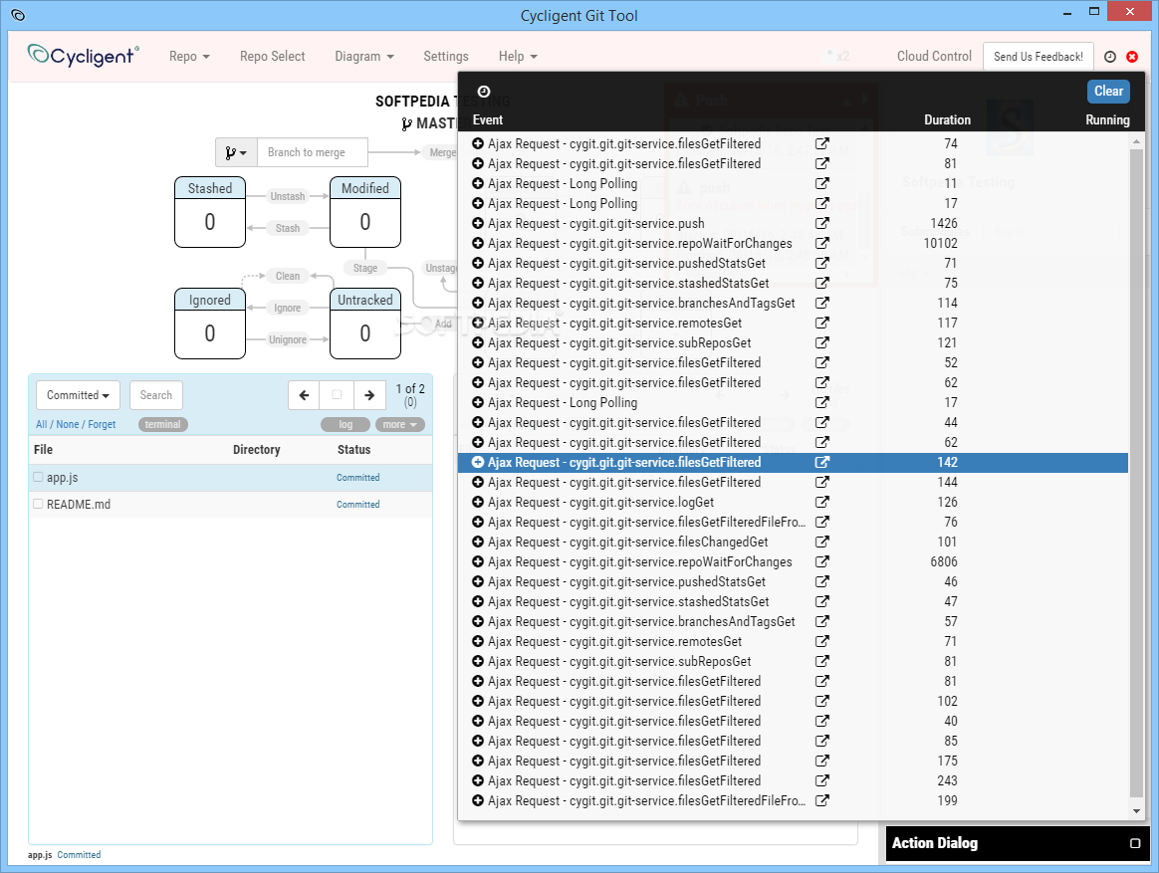1159x873 pixels.
Task: Expand plus icon on filesChangedGet row
Action: (478, 542)
